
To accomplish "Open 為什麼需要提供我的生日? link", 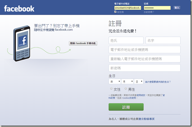I will pyautogui.click(x=158, y=82).
